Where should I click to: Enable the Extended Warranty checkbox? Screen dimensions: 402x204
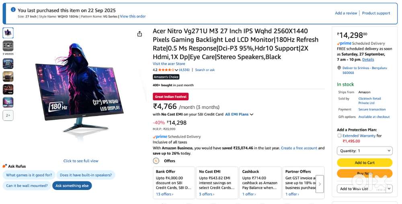tap(340, 136)
